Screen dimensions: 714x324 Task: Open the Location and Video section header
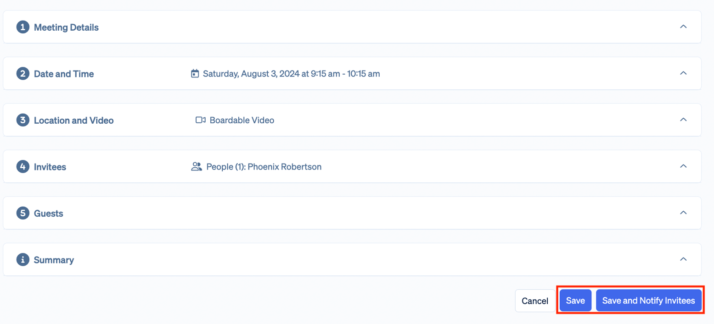(x=73, y=120)
